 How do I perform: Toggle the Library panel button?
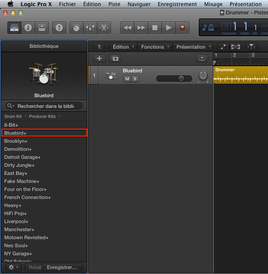[15, 28]
